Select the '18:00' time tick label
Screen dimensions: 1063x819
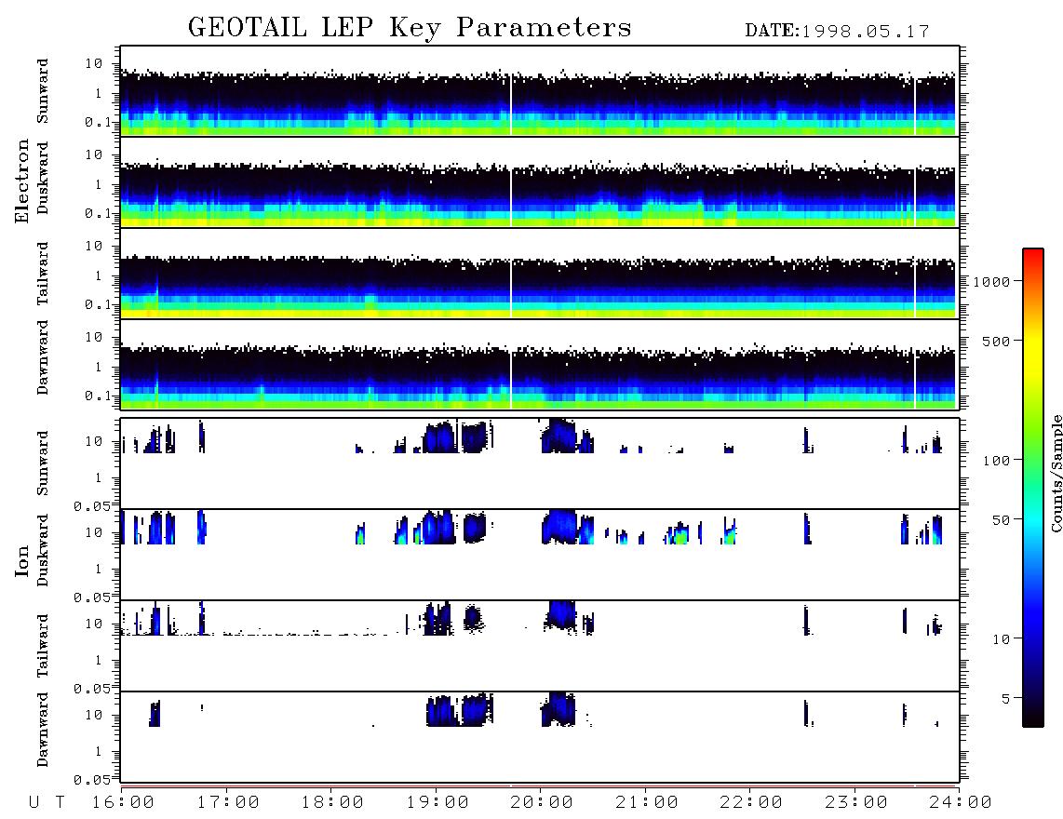click(332, 802)
